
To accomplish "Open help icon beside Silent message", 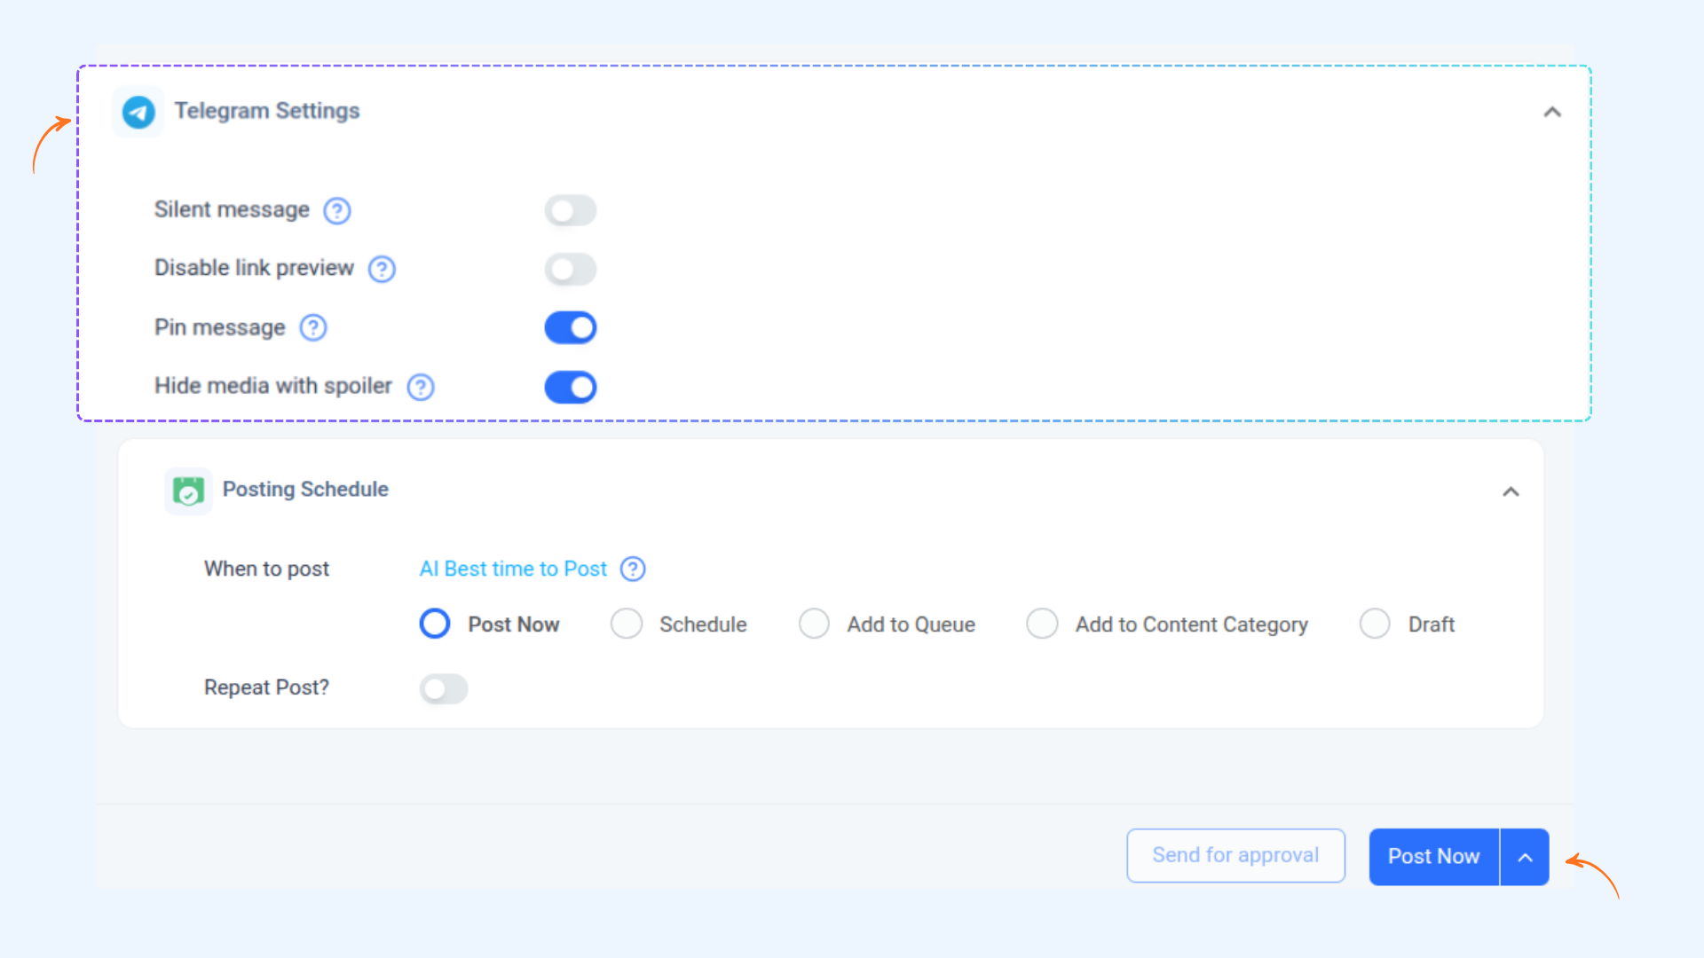I will 337,211.
